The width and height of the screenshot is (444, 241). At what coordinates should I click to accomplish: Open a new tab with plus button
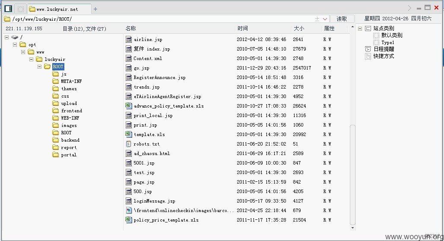point(95,9)
